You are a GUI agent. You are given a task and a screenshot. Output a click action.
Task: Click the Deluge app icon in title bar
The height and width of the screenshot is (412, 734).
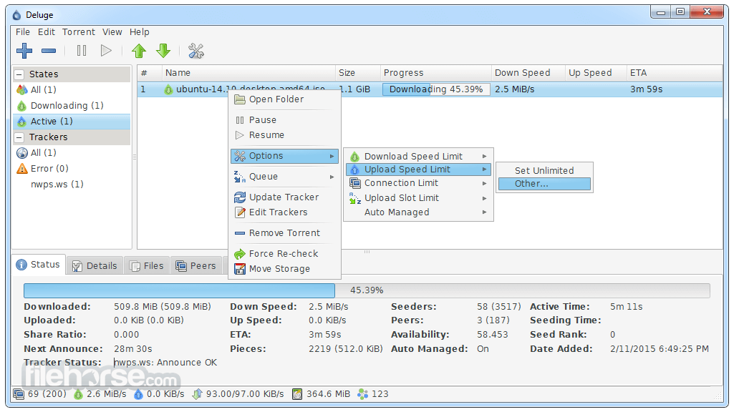coord(17,15)
